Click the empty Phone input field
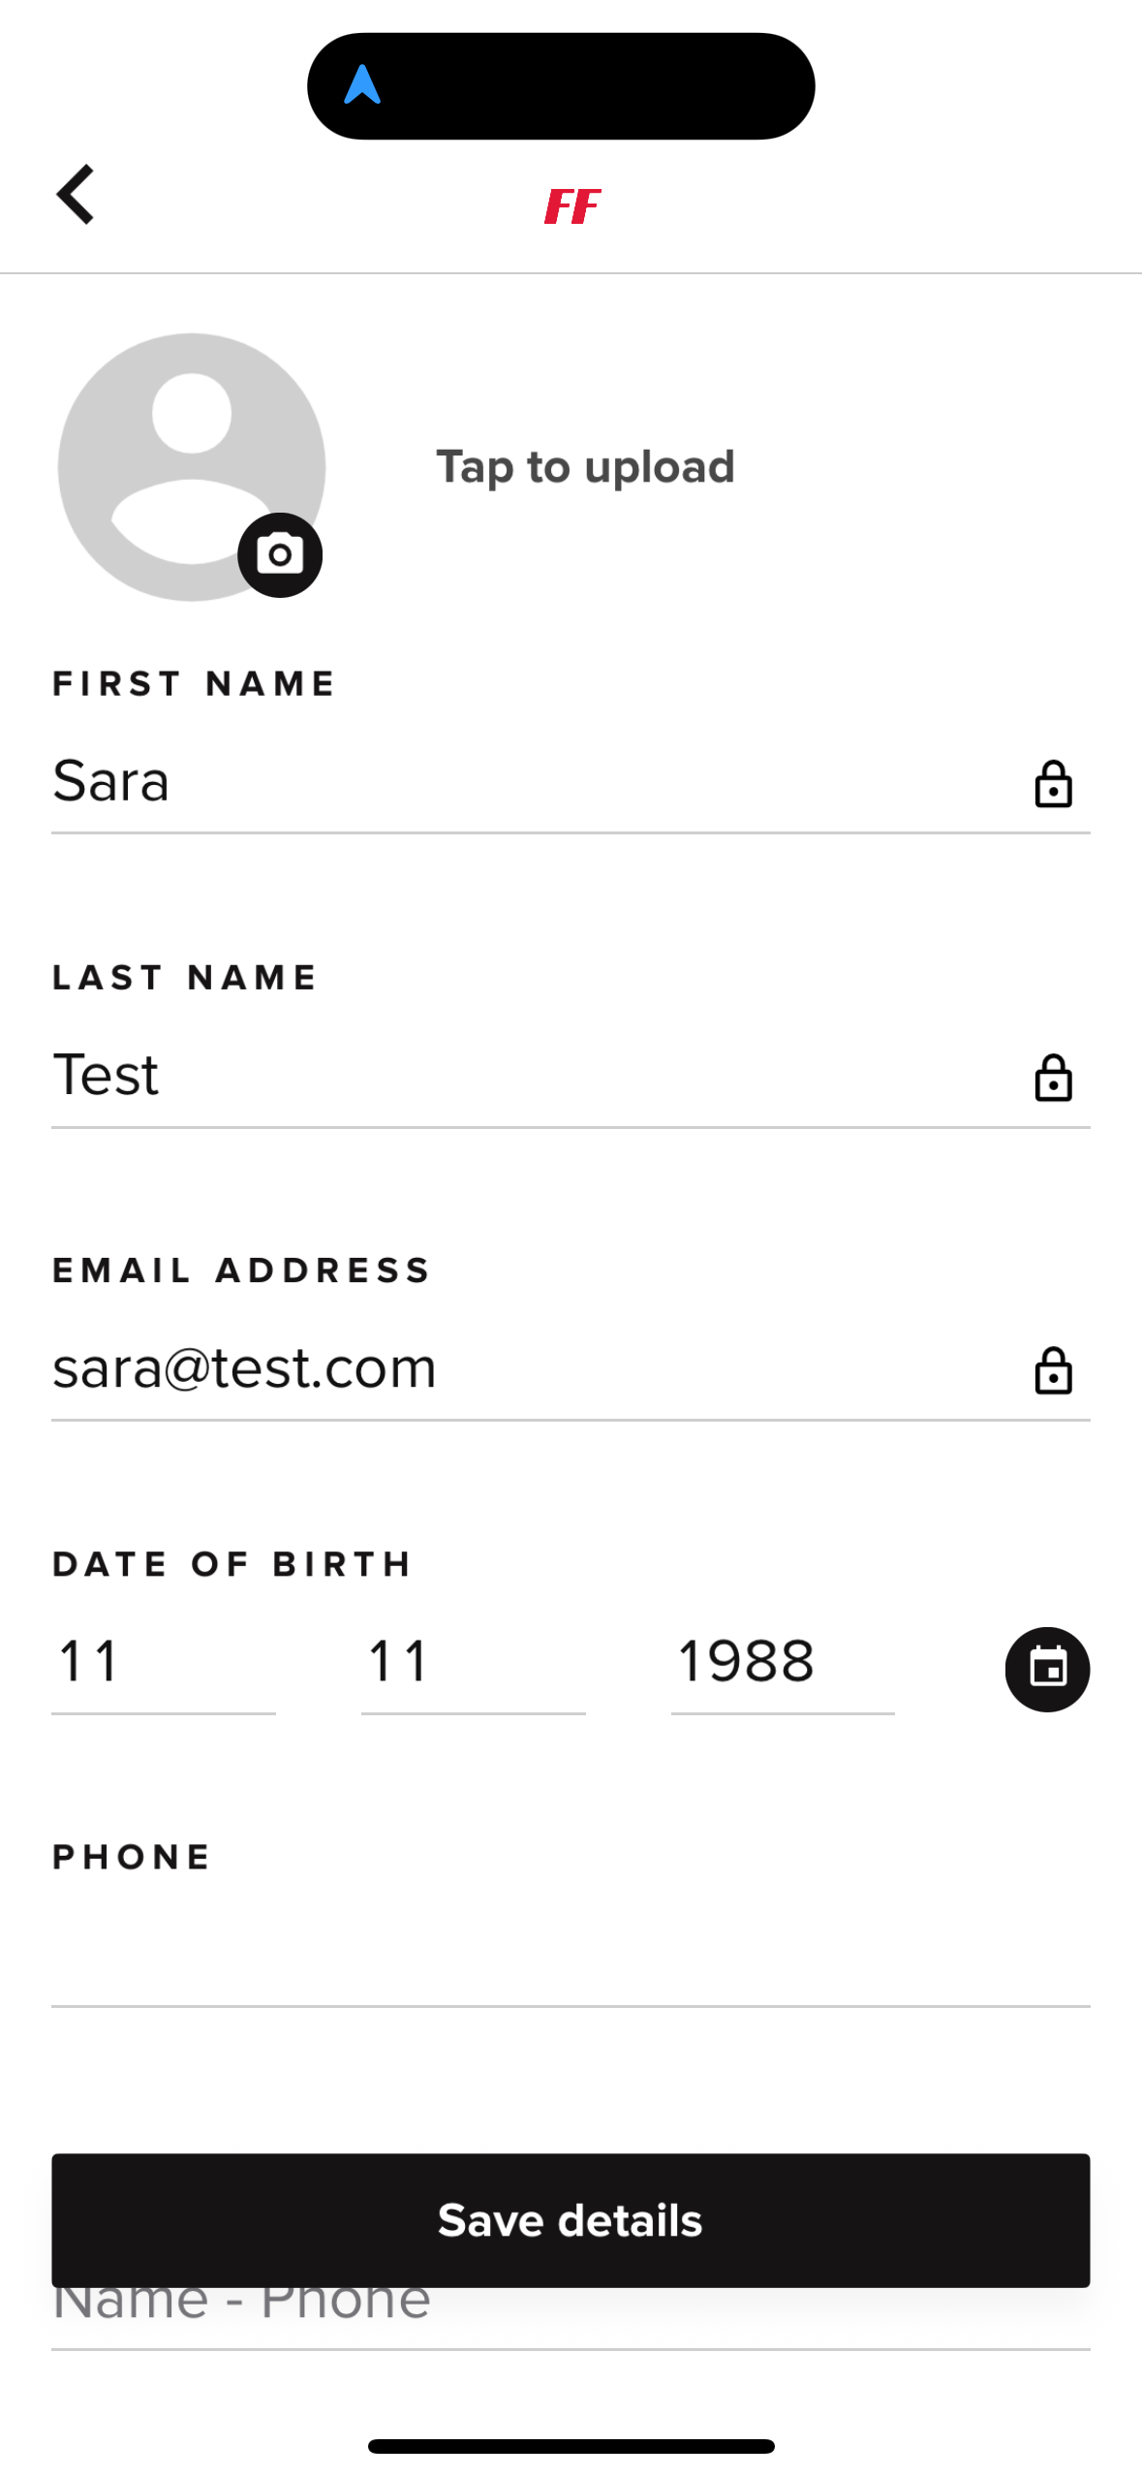Screen dimensions: 1142x2477 coord(571,1958)
